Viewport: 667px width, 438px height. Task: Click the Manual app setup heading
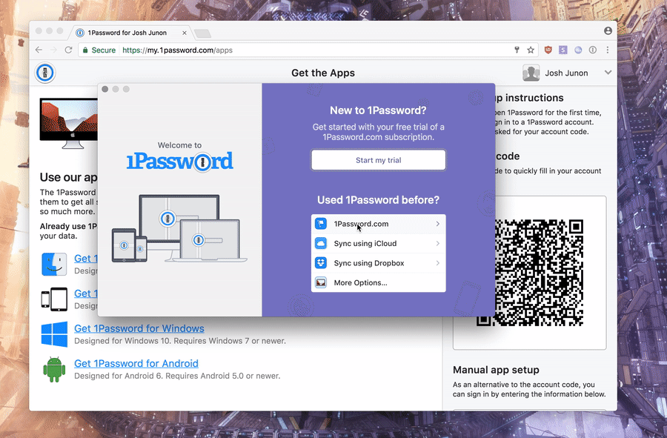496,370
